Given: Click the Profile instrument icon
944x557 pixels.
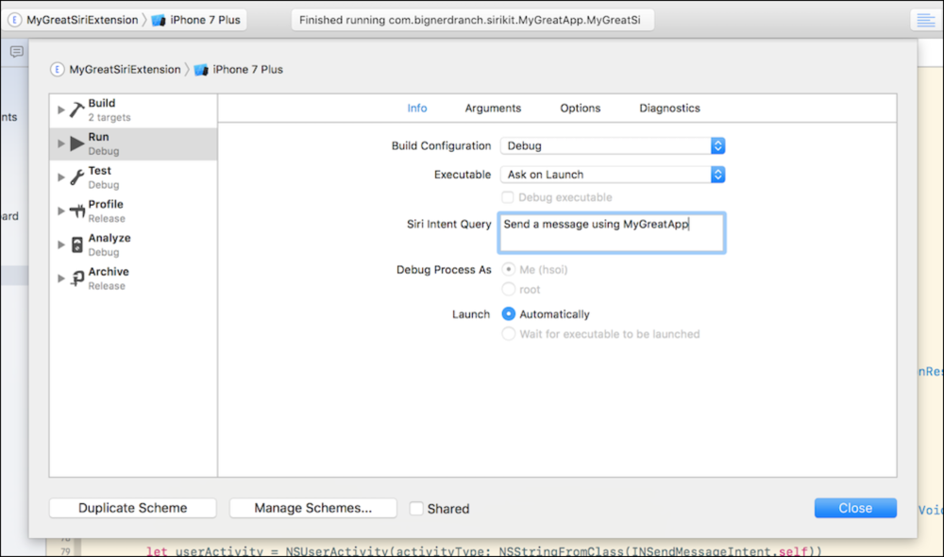Looking at the screenshot, I should click(77, 211).
